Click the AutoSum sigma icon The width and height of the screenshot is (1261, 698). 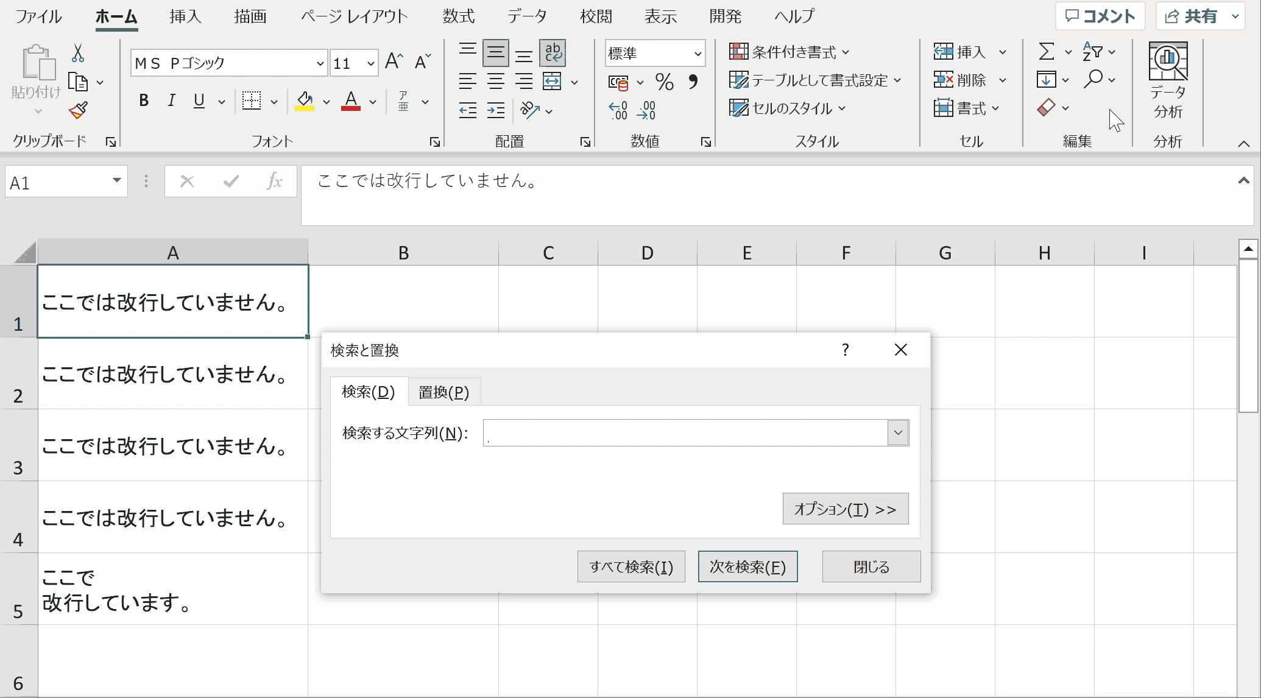pyautogui.click(x=1047, y=52)
